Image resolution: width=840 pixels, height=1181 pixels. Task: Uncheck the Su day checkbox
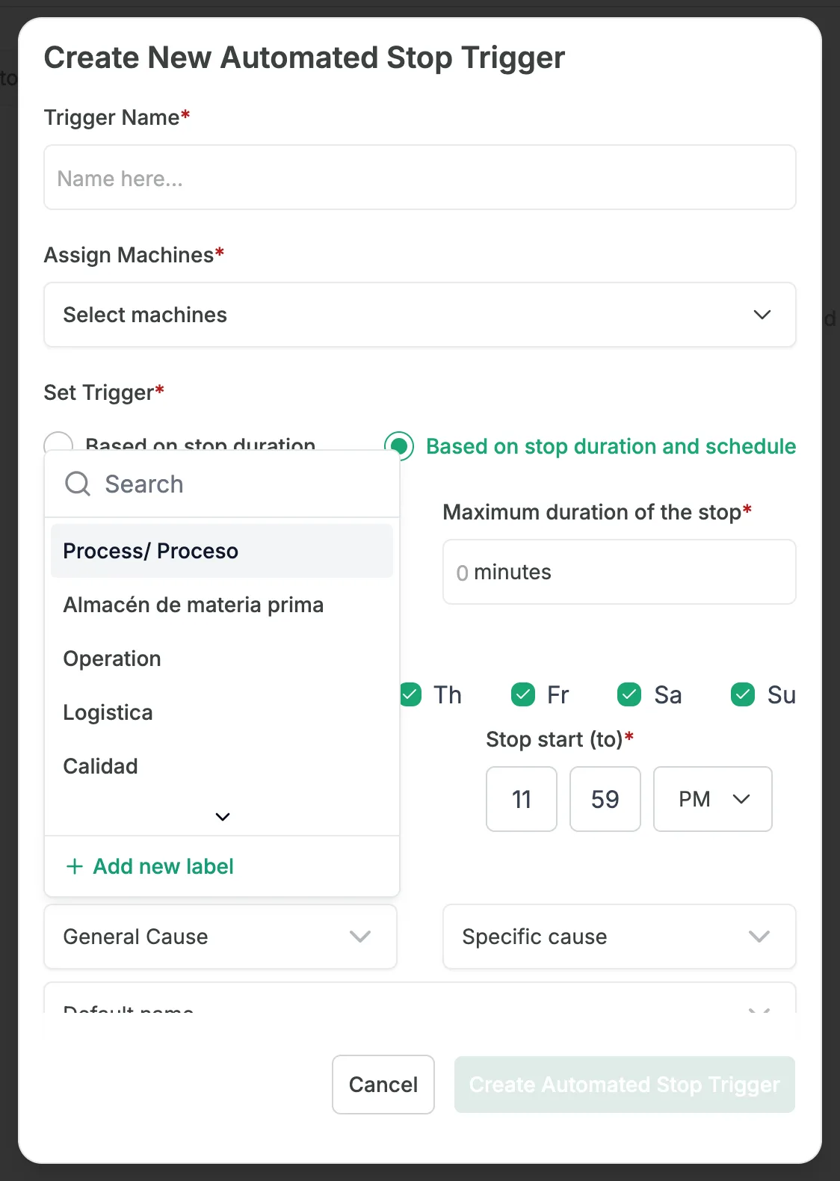[x=743, y=694]
